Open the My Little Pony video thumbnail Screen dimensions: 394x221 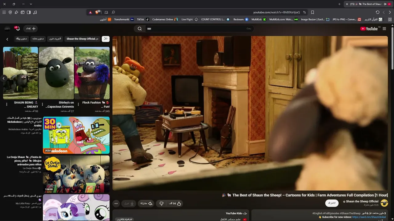[x=76, y=207]
